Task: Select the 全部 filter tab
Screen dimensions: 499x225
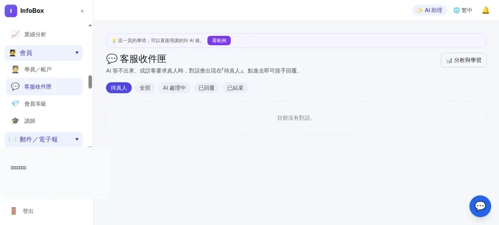Action: [x=145, y=88]
